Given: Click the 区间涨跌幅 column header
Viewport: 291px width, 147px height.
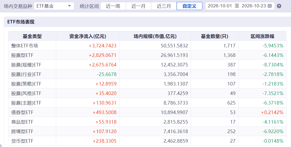Looking at the screenshot, I should tap(262, 36).
